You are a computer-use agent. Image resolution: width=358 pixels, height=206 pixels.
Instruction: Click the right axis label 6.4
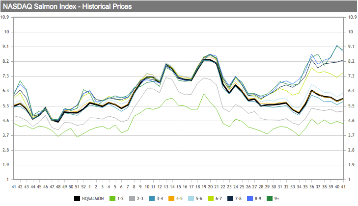click(351, 91)
